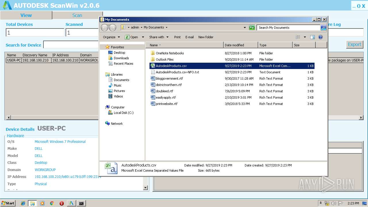Click the easilyapply.rtf document icon
This screenshot has width=368, height=207.
click(153, 97)
